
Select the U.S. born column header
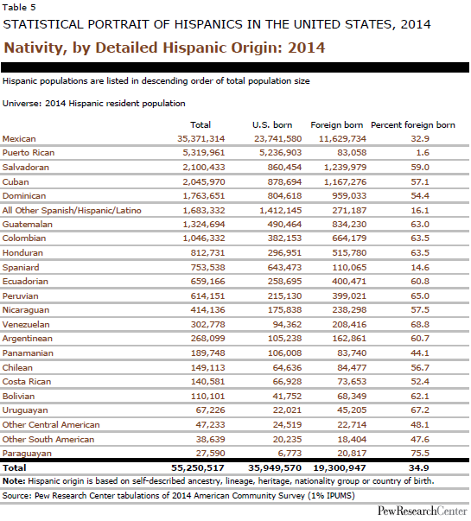click(272, 125)
